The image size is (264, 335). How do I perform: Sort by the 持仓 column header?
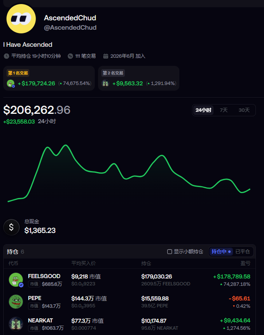click(146, 264)
